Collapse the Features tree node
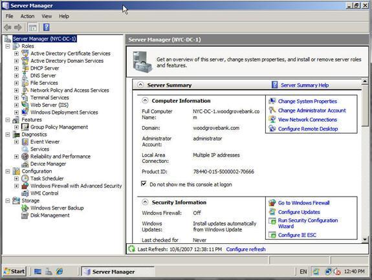This screenshot has height=280, width=372. pyautogui.click(x=8, y=120)
